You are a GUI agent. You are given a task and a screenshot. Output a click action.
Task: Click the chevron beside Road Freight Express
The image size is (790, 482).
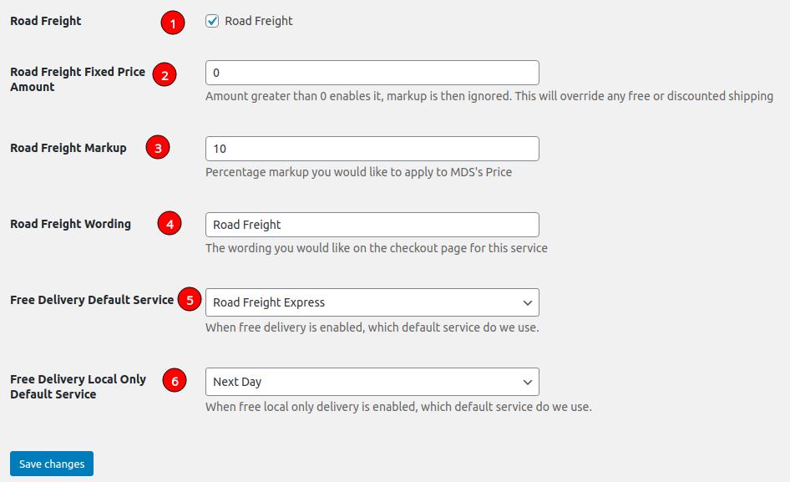[527, 302]
